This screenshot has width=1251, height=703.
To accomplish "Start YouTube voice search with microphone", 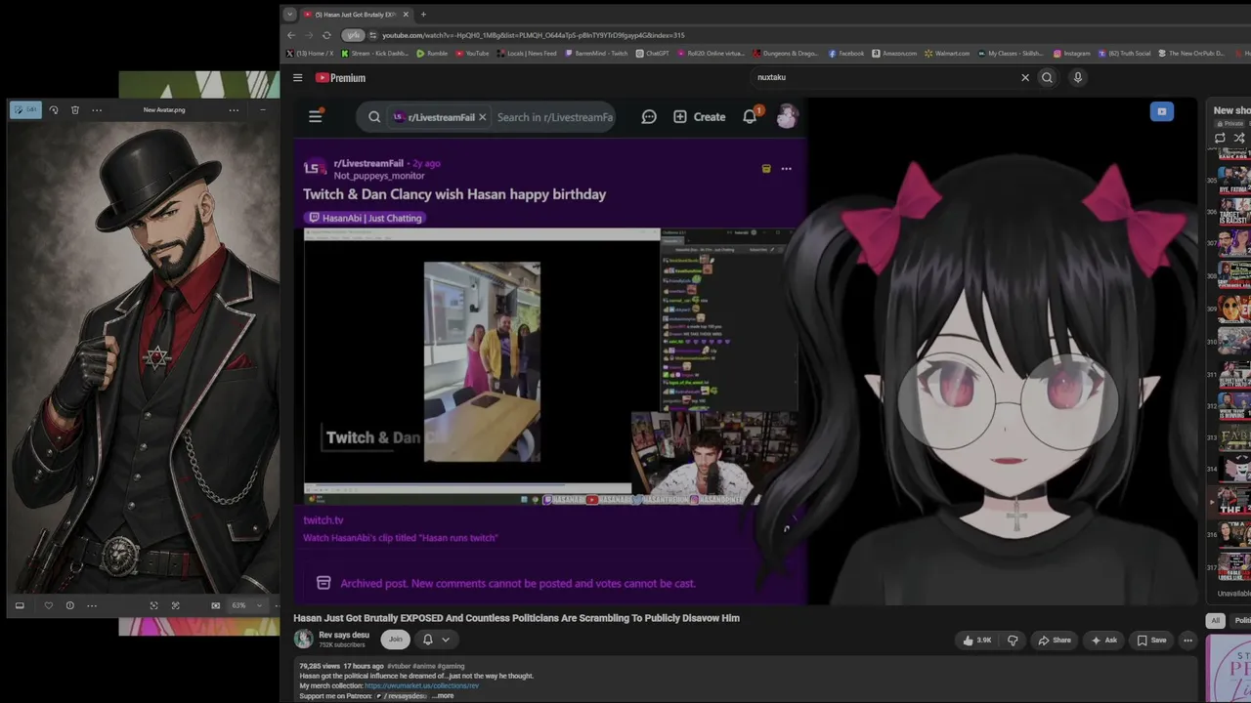I will (1078, 77).
